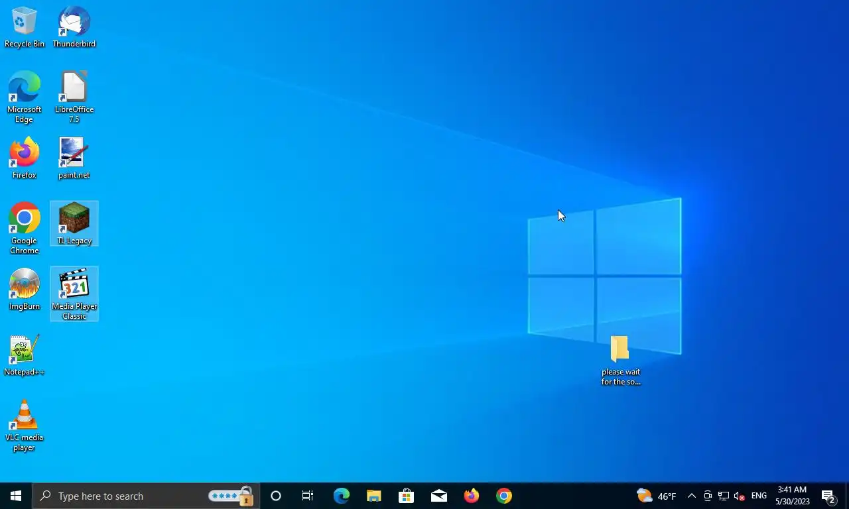Select the Notepad++ desktop shortcut
This screenshot has width=849, height=509.
tap(25, 355)
